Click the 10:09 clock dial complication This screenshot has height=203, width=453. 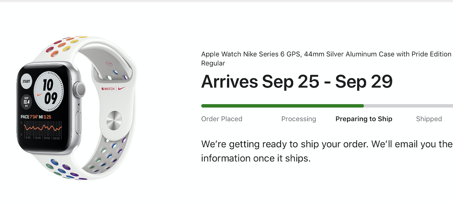click(49, 91)
